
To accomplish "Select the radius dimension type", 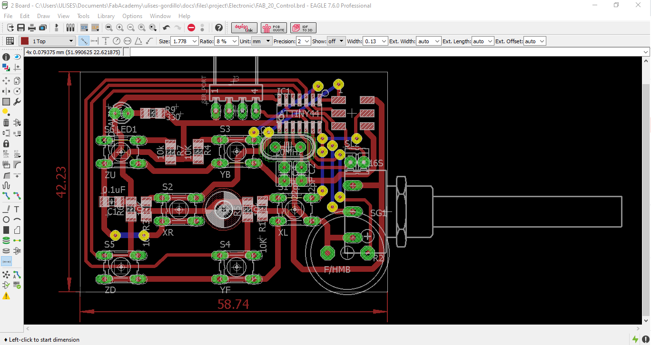I will point(117,41).
